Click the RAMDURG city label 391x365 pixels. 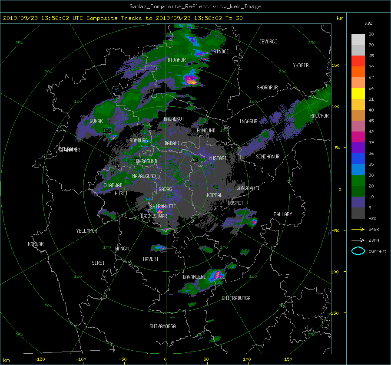point(139,141)
